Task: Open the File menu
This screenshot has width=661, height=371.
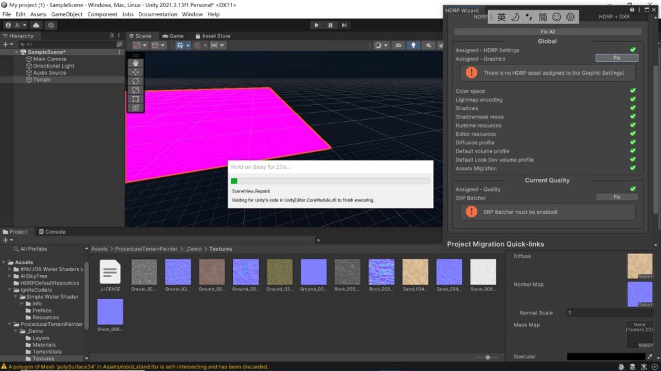Action: tap(6, 14)
